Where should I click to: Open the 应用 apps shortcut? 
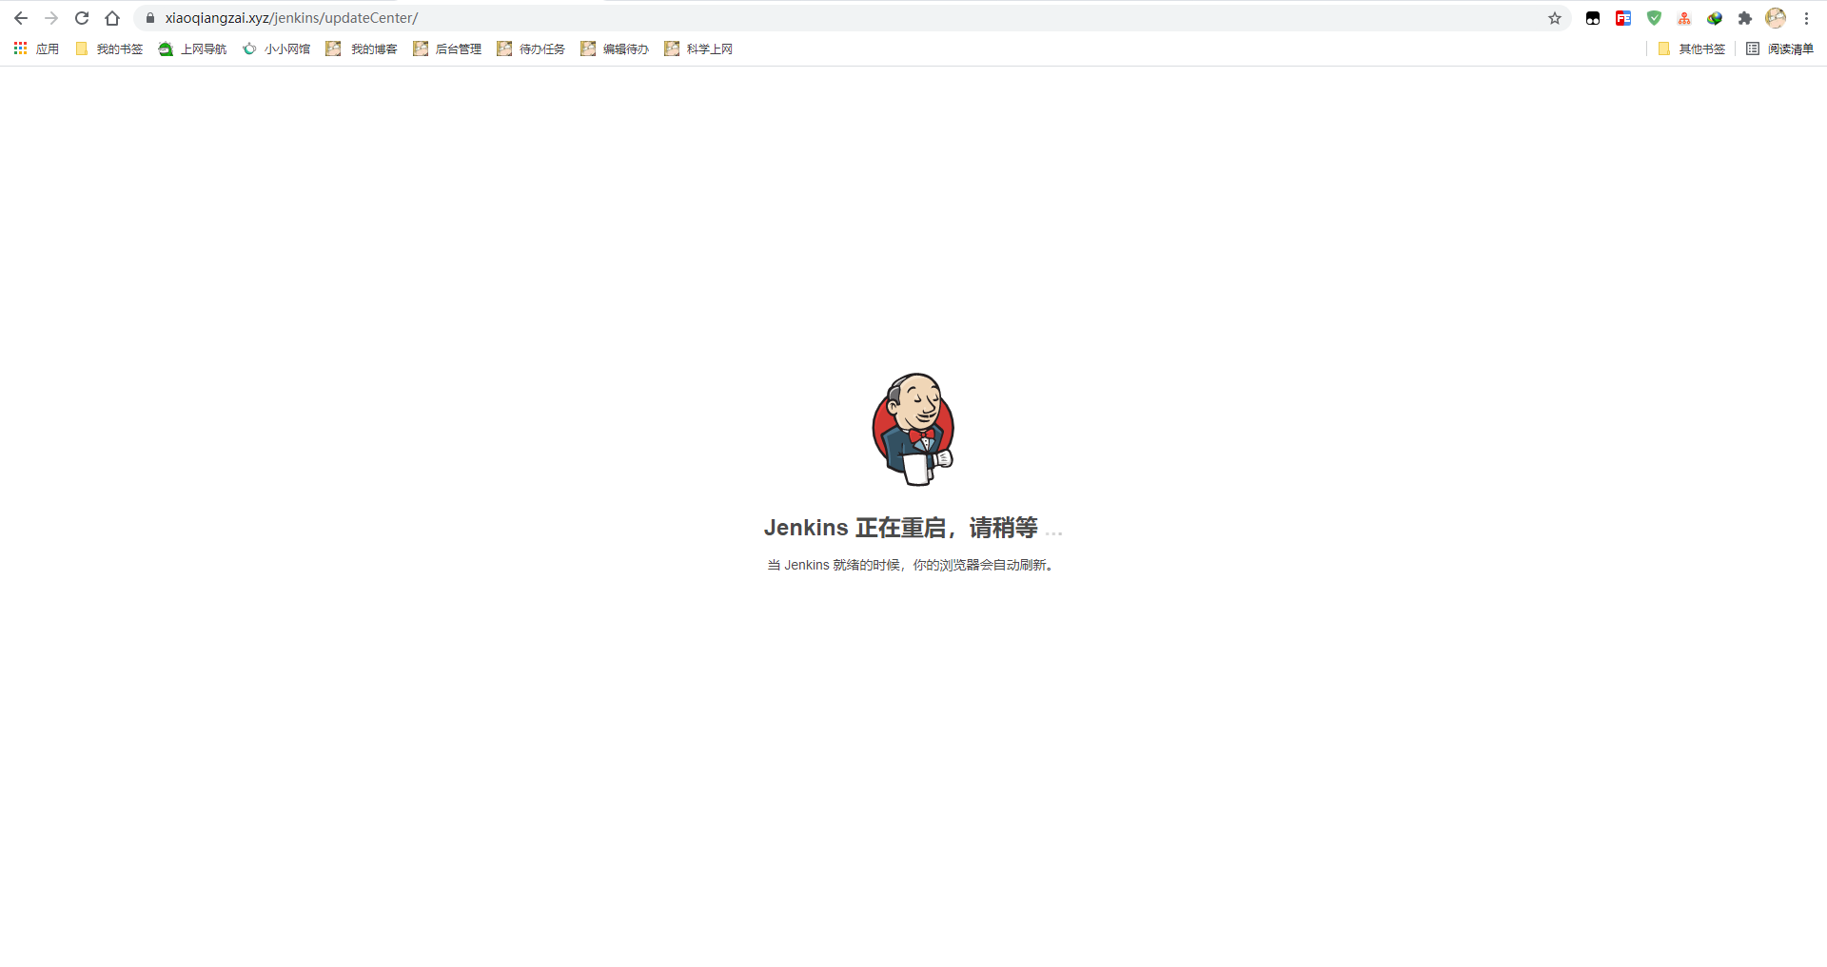coord(36,48)
